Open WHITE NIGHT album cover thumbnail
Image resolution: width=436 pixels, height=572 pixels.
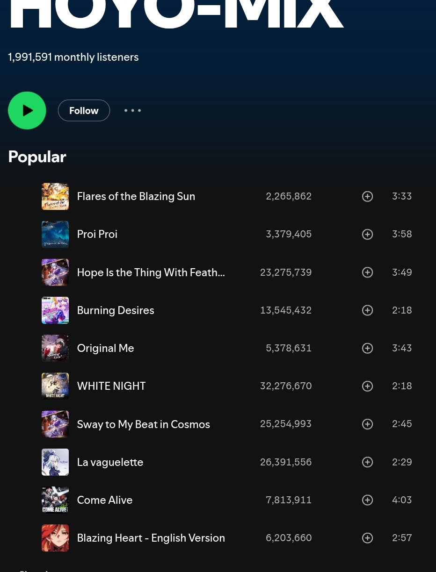(x=55, y=386)
